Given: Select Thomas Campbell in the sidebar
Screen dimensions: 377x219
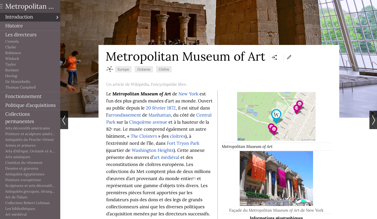Looking at the screenshot, I should (x=20, y=87).
